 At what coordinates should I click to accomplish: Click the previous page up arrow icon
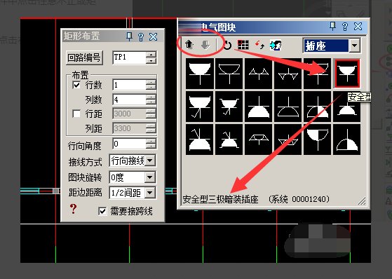[189, 45]
